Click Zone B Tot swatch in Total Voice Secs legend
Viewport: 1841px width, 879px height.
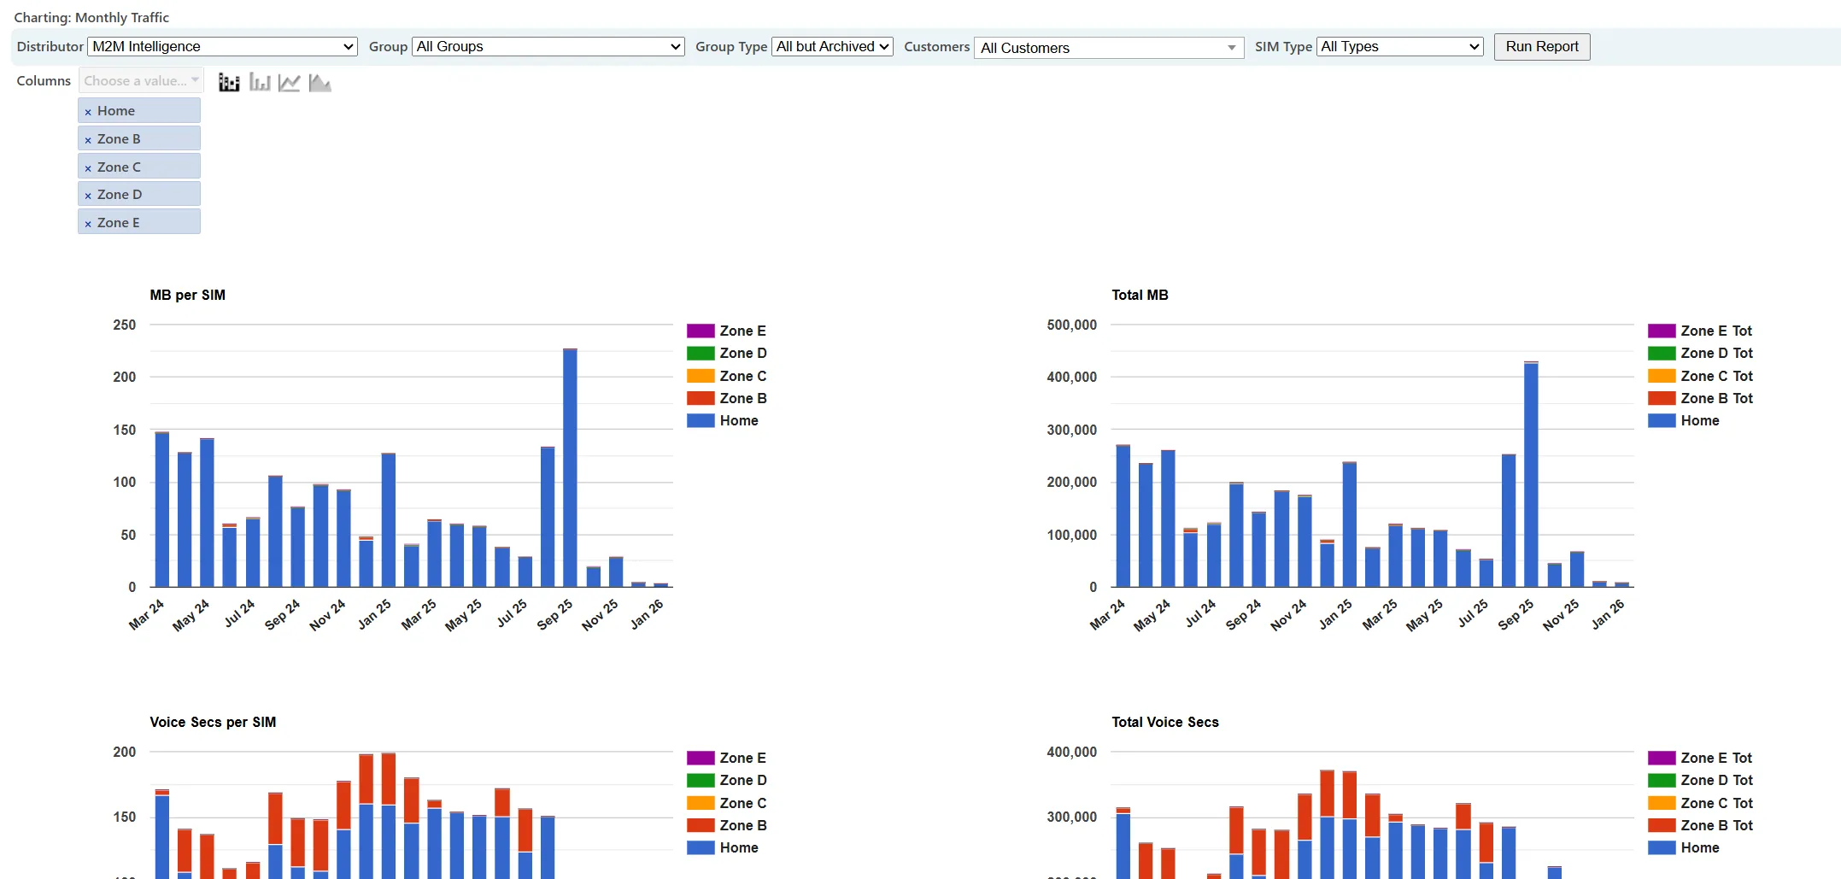pyautogui.click(x=1662, y=825)
